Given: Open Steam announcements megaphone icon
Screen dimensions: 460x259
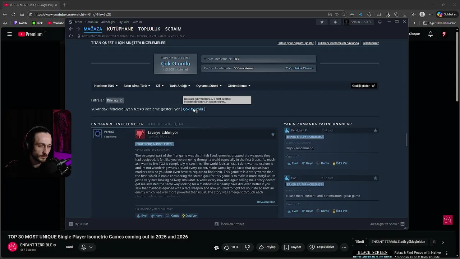Looking at the screenshot, I should click(322, 22).
